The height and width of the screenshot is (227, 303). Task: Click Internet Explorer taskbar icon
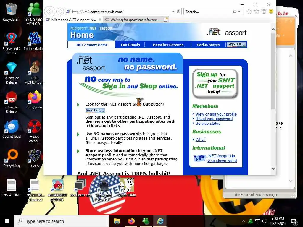[x=160, y=221]
